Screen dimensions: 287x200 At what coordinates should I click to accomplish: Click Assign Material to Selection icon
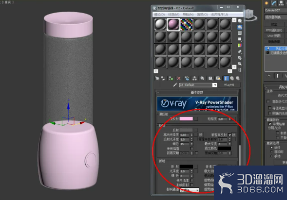tap(171, 78)
